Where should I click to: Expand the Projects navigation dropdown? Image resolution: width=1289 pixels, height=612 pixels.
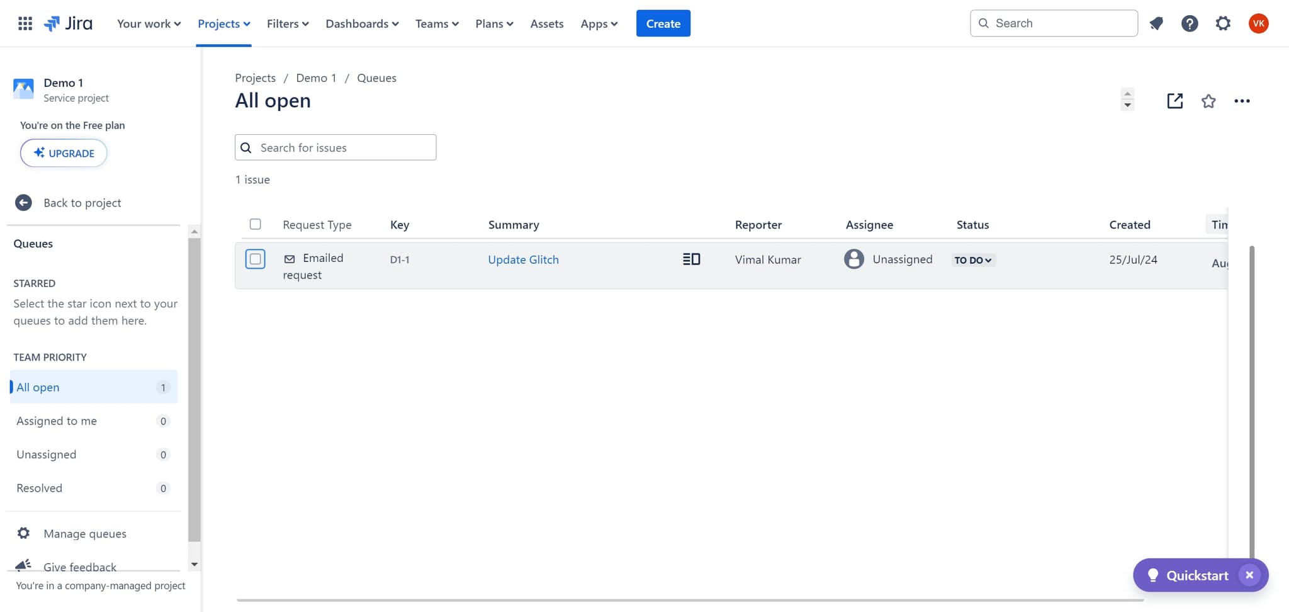click(x=223, y=23)
